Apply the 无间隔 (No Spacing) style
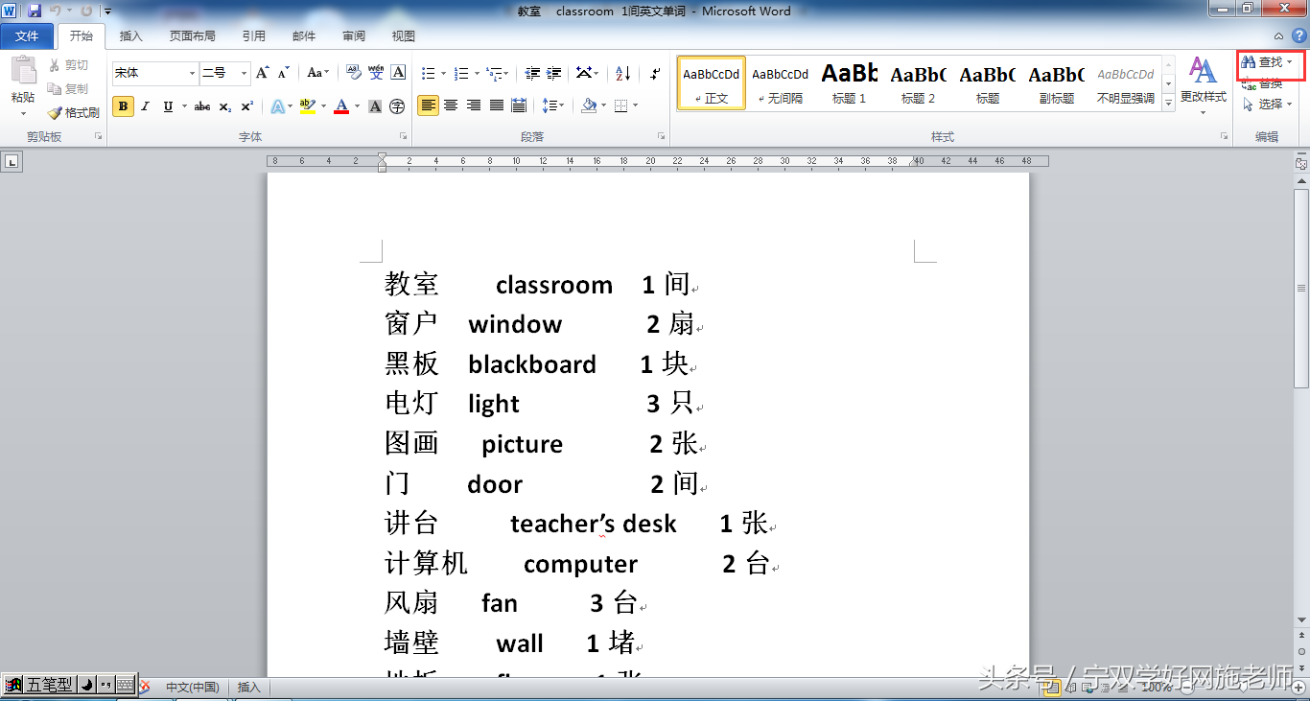The height and width of the screenshot is (701, 1310). click(x=780, y=82)
